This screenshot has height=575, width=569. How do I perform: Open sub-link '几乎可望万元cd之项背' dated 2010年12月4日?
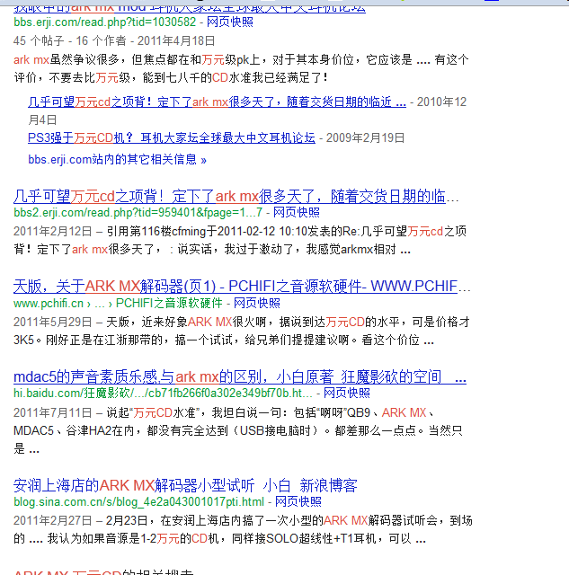217,102
